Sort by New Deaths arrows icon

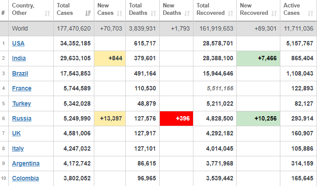pos(187,14)
